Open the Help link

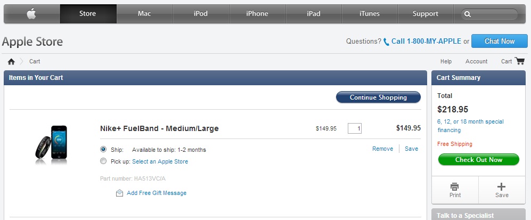pyautogui.click(x=446, y=61)
